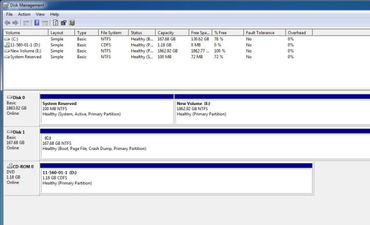Click the Forward arrow toolbar icon
Image resolution: width=370 pixels, height=225 pixels.
pyautogui.click(x=16, y=23)
